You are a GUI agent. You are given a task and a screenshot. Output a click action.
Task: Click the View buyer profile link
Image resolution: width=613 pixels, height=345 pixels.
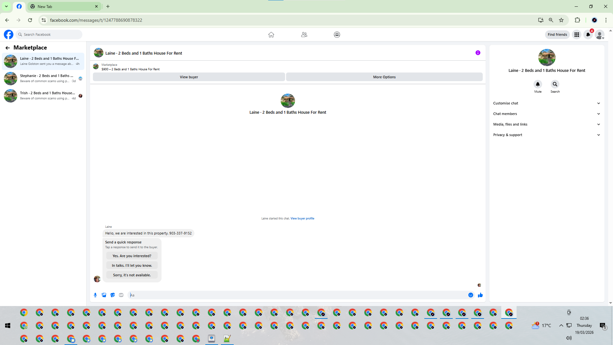(x=302, y=218)
